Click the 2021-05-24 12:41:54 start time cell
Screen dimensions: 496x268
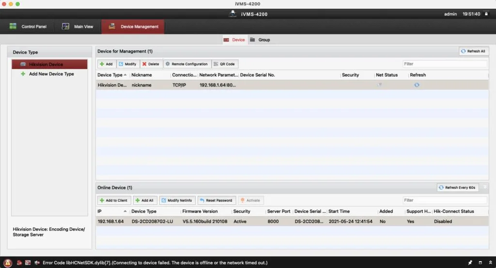click(x=351, y=221)
